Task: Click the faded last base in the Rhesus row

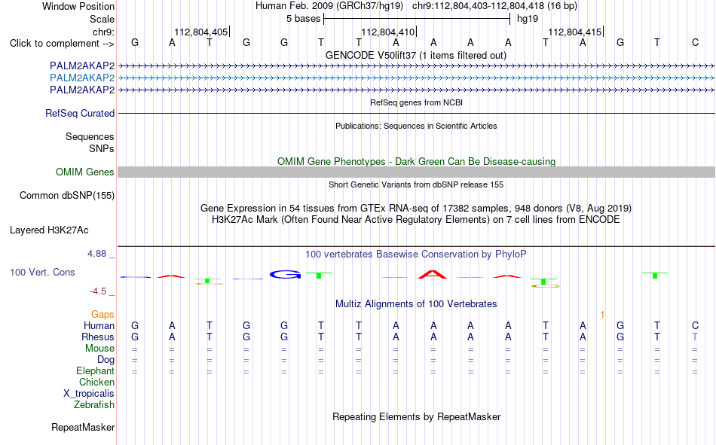Action: (695, 337)
